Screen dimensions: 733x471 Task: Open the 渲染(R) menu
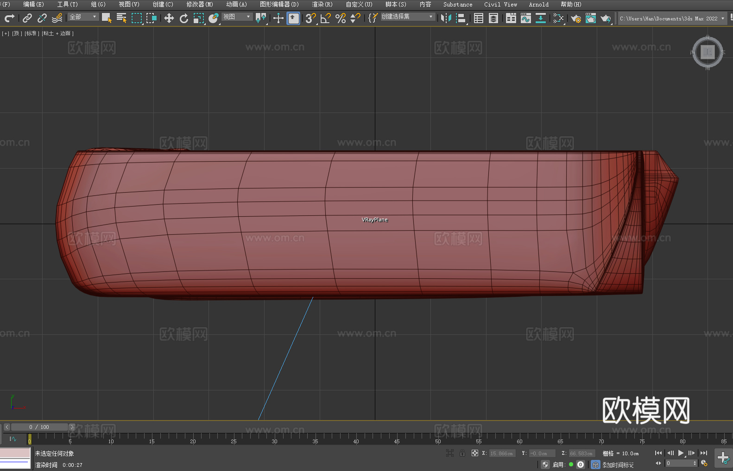tap(322, 4)
